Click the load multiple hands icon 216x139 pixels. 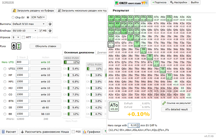59,11
